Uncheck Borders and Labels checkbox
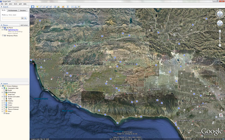225x140 pixels. [x=4, y=97]
